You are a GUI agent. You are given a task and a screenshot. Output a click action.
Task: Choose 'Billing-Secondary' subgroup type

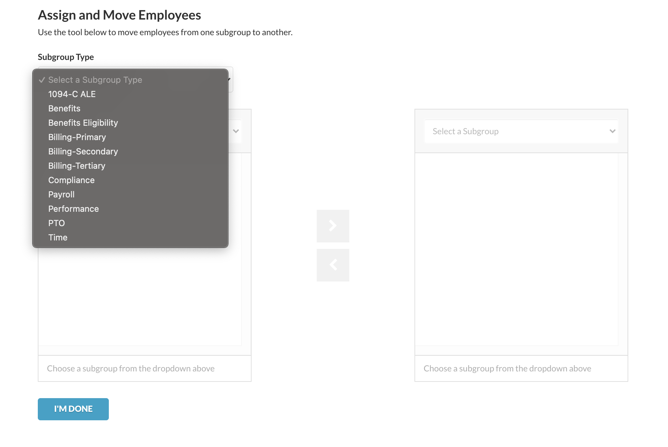pyautogui.click(x=130, y=151)
